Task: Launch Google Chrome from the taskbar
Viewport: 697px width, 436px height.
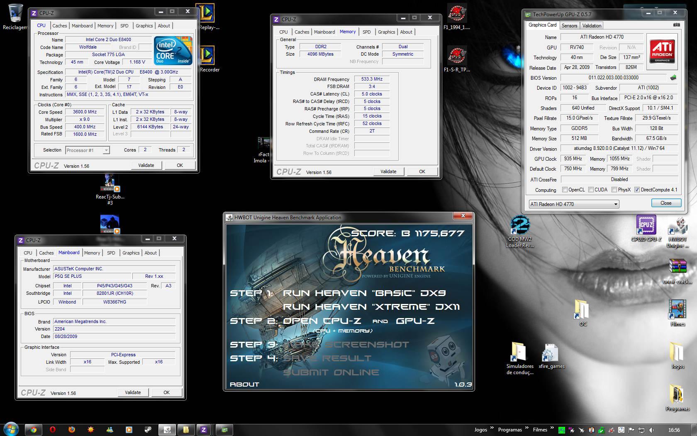Action: pos(34,430)
